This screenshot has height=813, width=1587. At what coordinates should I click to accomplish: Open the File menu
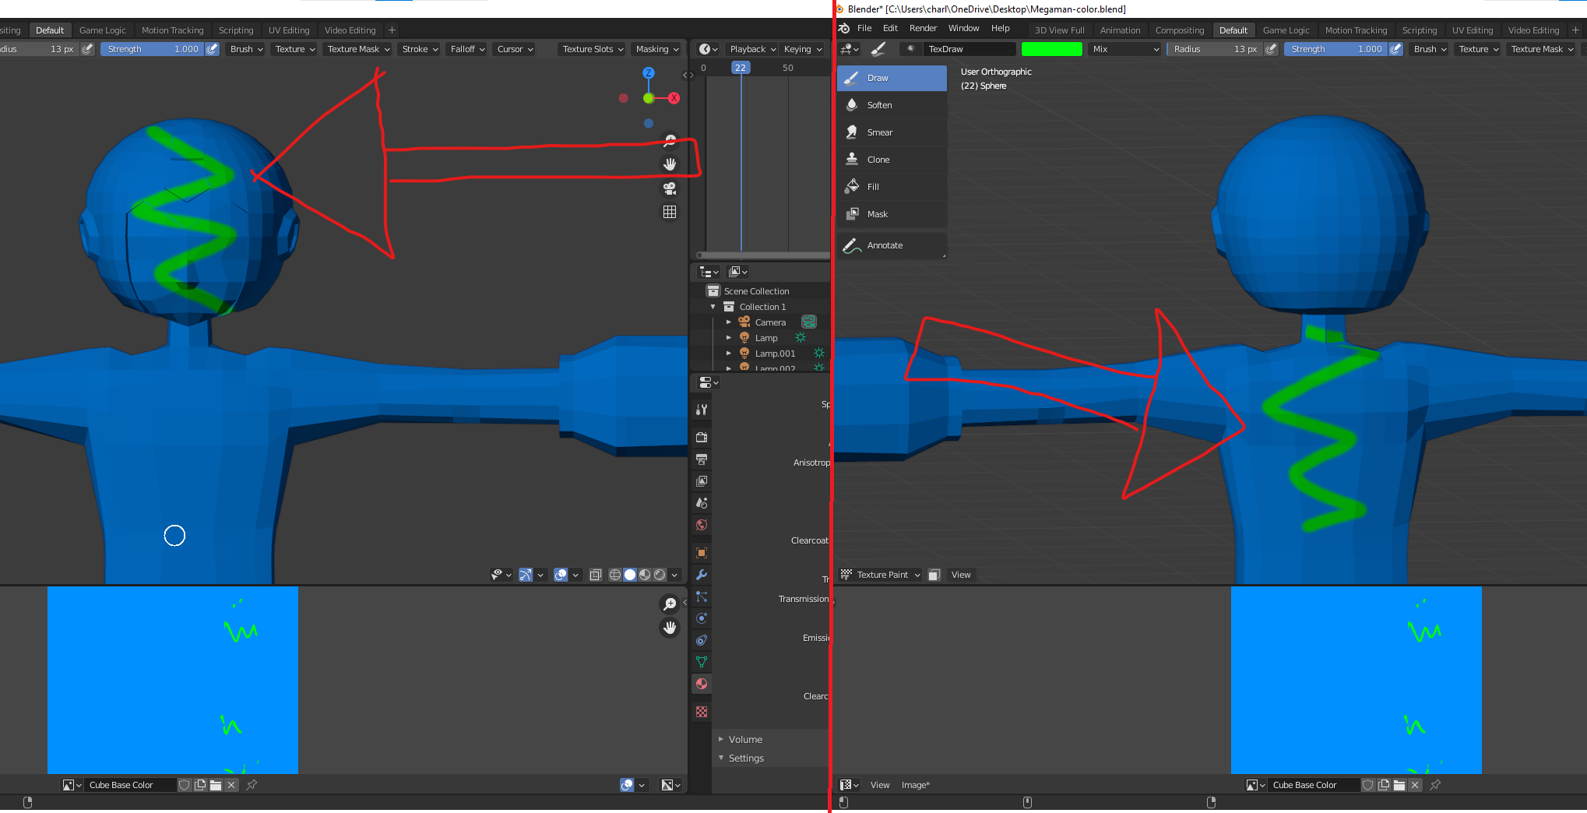[x=864, y=28]
